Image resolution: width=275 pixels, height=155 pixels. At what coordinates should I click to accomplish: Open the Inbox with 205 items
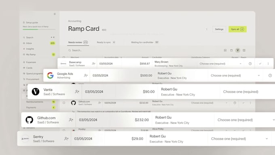[x=39, y=43]
